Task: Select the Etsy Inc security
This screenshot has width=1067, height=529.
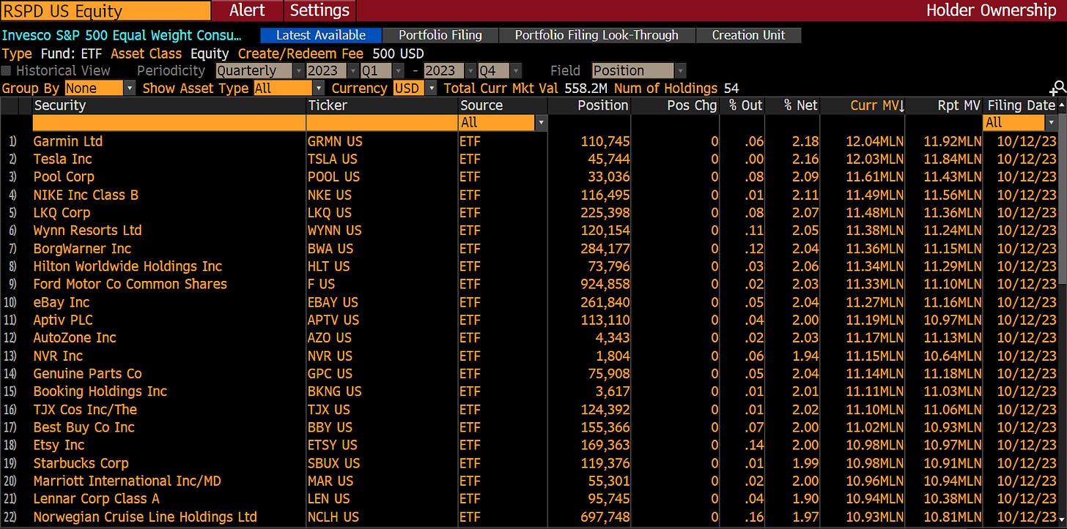Action: point(59,445)
